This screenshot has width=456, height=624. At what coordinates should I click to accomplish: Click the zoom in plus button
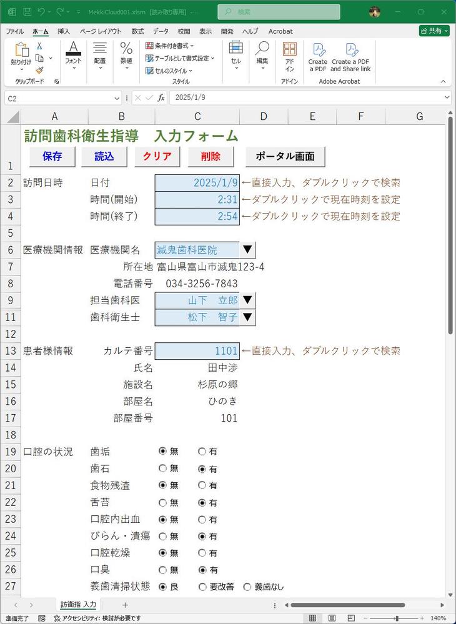click(x=422, y=618)
